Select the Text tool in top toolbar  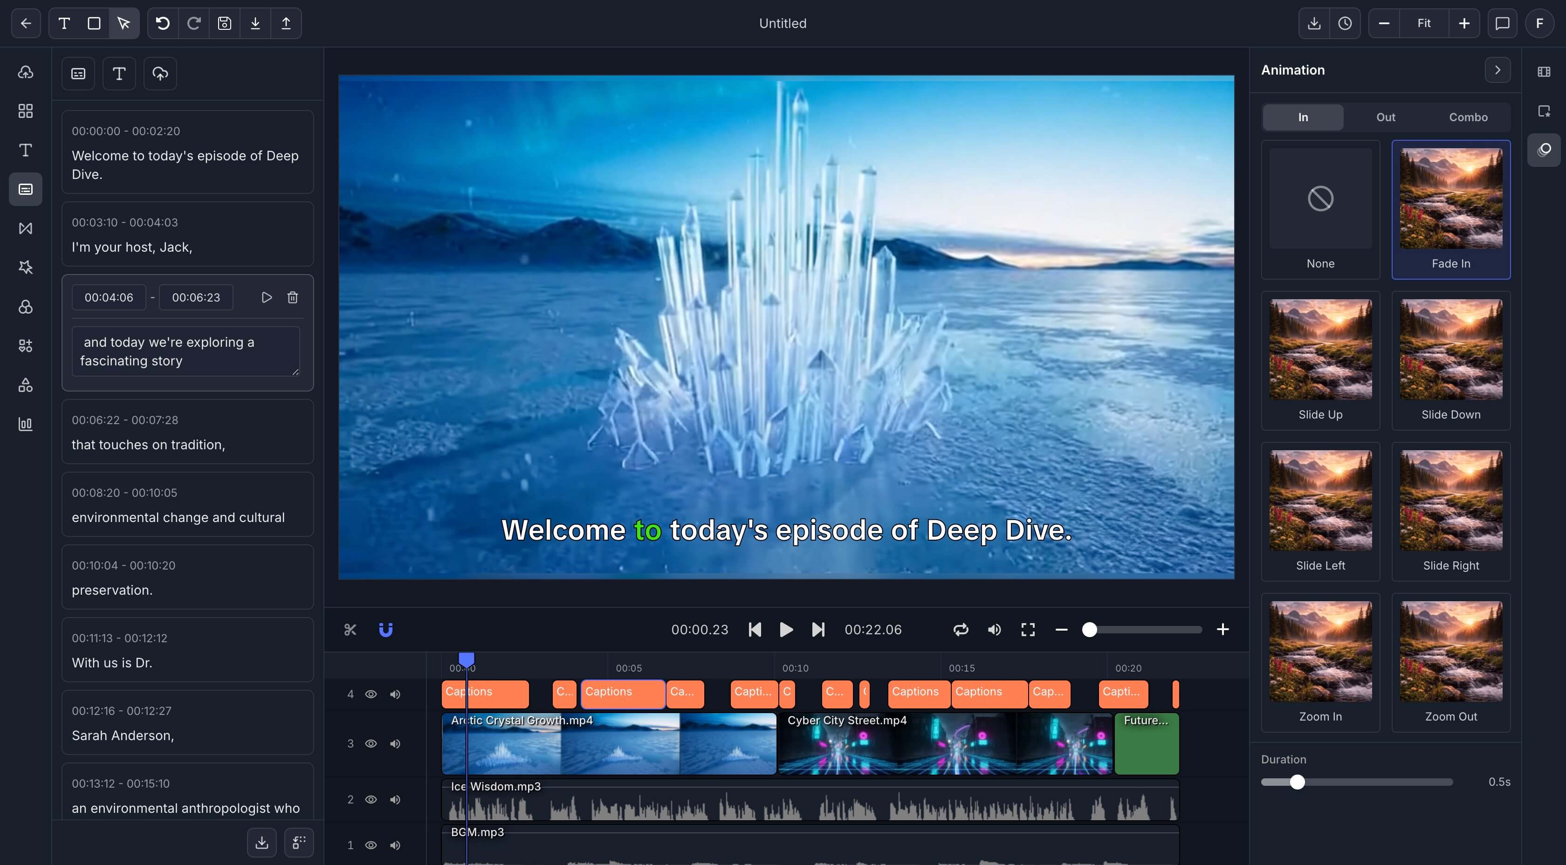coord(64,23)
